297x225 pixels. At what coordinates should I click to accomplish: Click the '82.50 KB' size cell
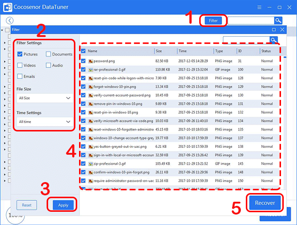[x=162, y=61]
